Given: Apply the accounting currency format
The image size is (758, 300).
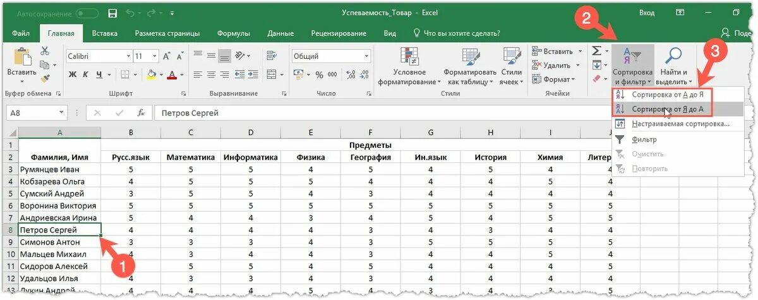Looking at the screenshot, I should pyautogui.click(x=299, y=75).
